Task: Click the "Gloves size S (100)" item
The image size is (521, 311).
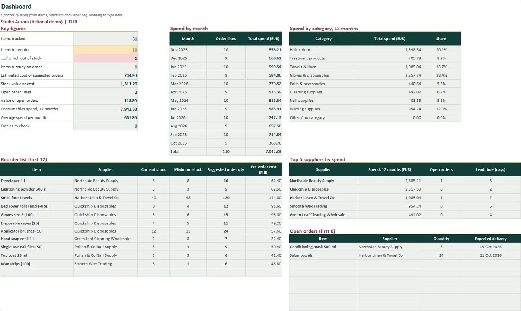Action: pyautogui.click(x=37, y=215)
